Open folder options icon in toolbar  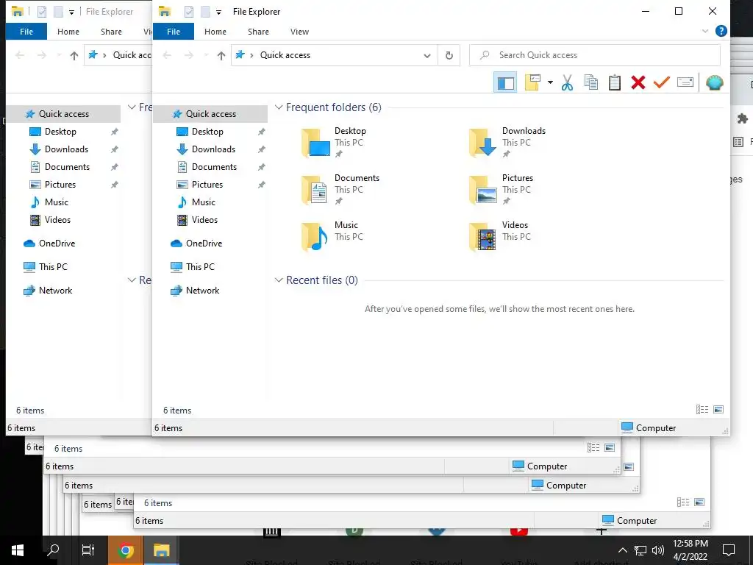pyautogui.click(x=532, y=82)
